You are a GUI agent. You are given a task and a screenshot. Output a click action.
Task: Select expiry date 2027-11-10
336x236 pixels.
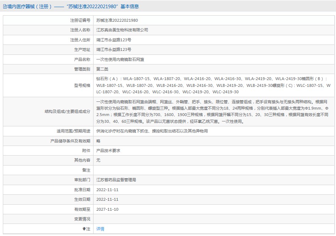tap(107, 209)
